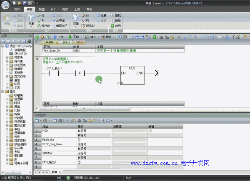Screen dimensions: 250x181
Task: Insert a vertical line down (垂直向下)
Action: coord(60,26)
